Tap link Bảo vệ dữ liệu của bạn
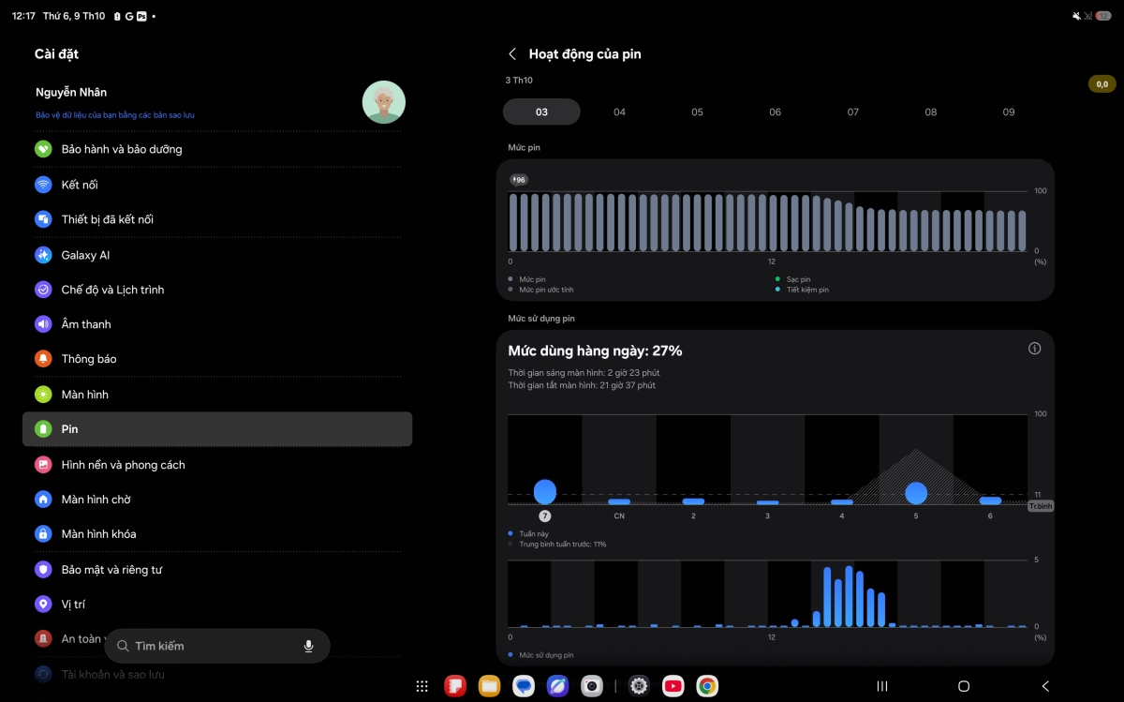The width and height of the screenshot is (1124, 702). point(115,115)
